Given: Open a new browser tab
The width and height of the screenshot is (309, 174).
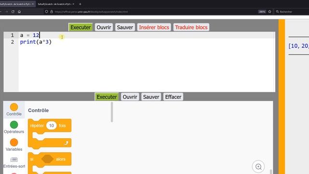Looking at the screenshot, I should (80, 4).
